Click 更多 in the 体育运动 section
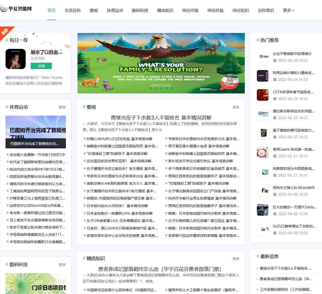This screenshot has height=294, width=322. pyautogui.click(x=62, y=107)
